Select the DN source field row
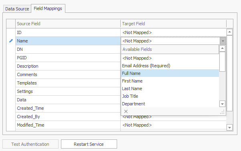This screenshot has width=241, height=151. click(68, 49)
